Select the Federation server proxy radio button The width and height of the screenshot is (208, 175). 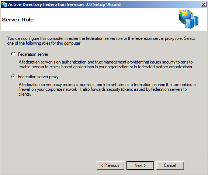(x=13, y=76)
